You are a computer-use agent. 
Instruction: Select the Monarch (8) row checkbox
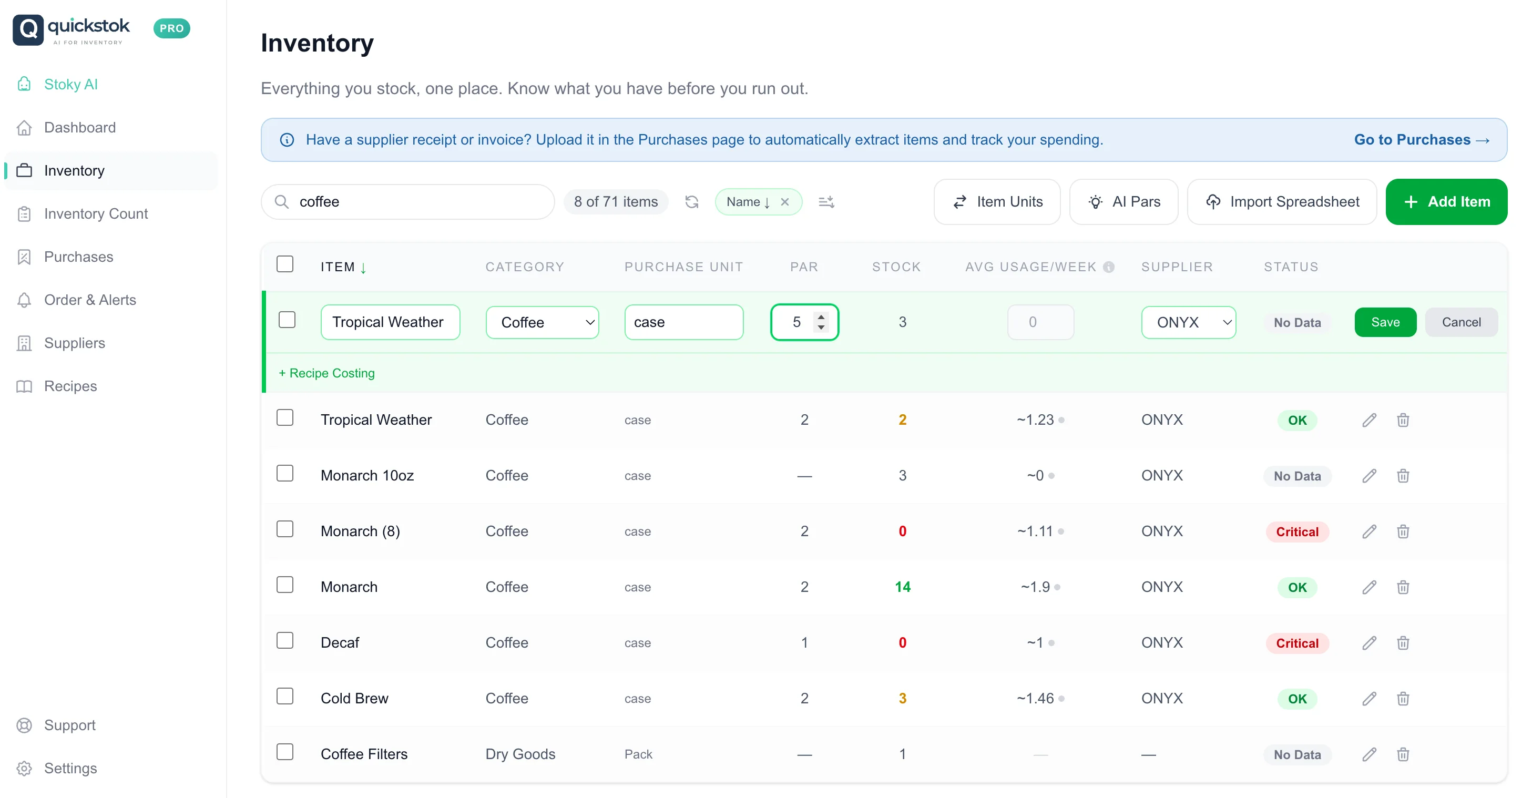(x=285, y=529)
